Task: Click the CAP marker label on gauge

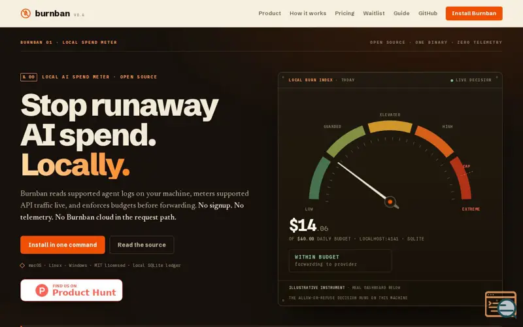Action: coord(466,166)
